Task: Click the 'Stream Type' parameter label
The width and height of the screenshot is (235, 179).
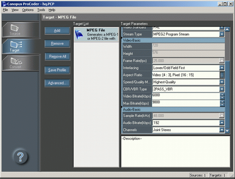Action: (x=132, y=34)
